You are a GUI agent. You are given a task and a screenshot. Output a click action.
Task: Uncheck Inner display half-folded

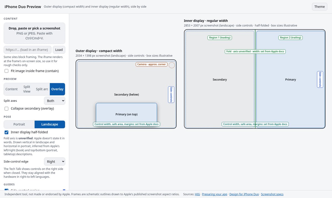click(7, 132)
